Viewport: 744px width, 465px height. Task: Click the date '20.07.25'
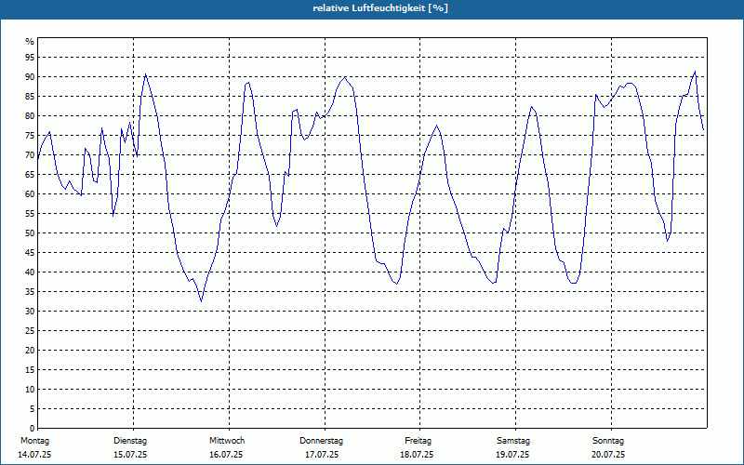pyautogui.click(x=608, y=455)
